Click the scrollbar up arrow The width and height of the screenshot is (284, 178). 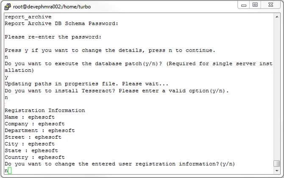pyautogui.click(x=276, y=16)
